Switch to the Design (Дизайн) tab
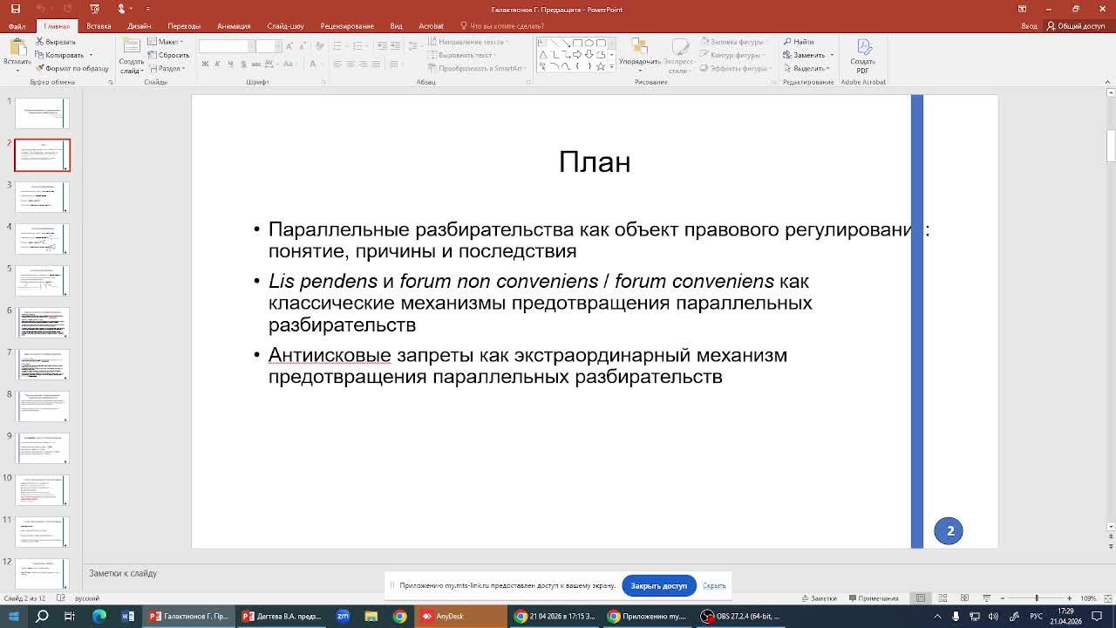The height and width of the screenshot is (628, 1116). point(139,26)
